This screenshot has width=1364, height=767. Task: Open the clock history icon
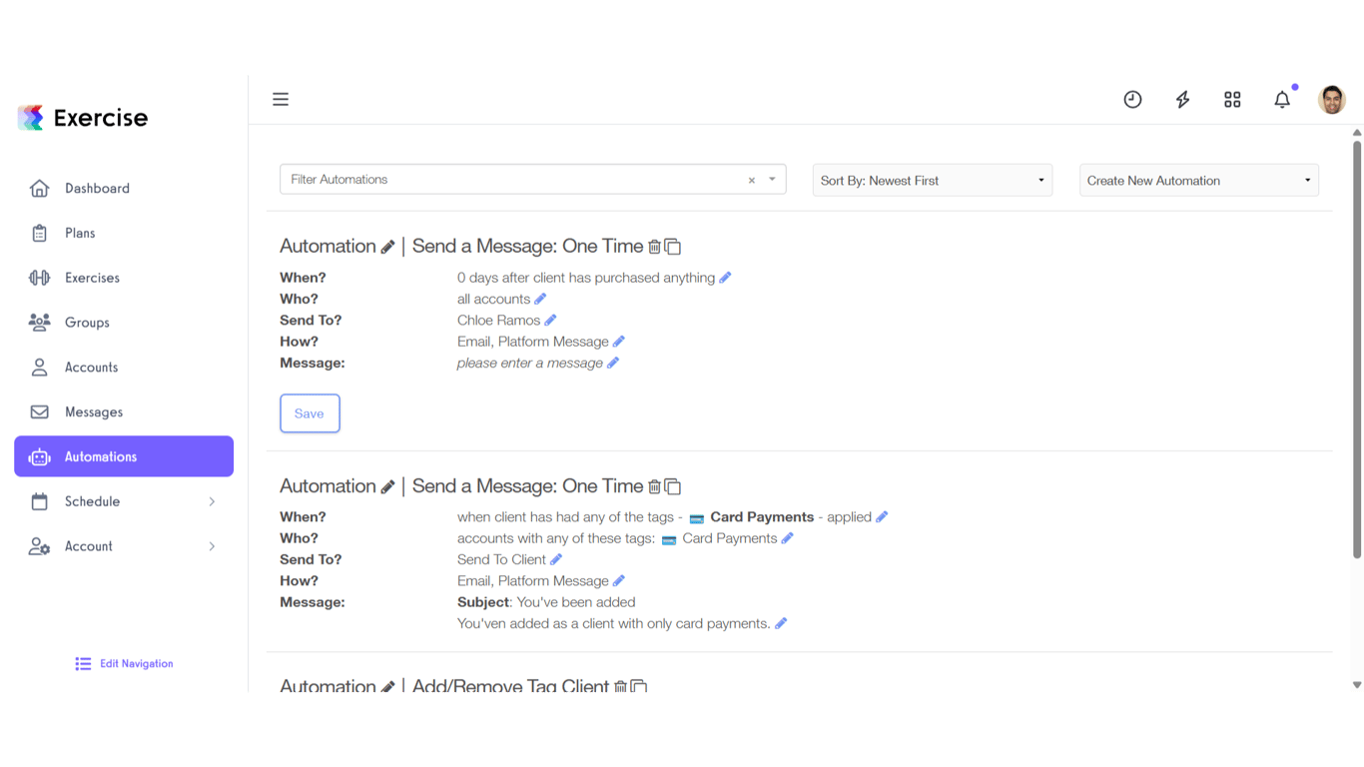pyautogui.click(x=1132, y=99)
